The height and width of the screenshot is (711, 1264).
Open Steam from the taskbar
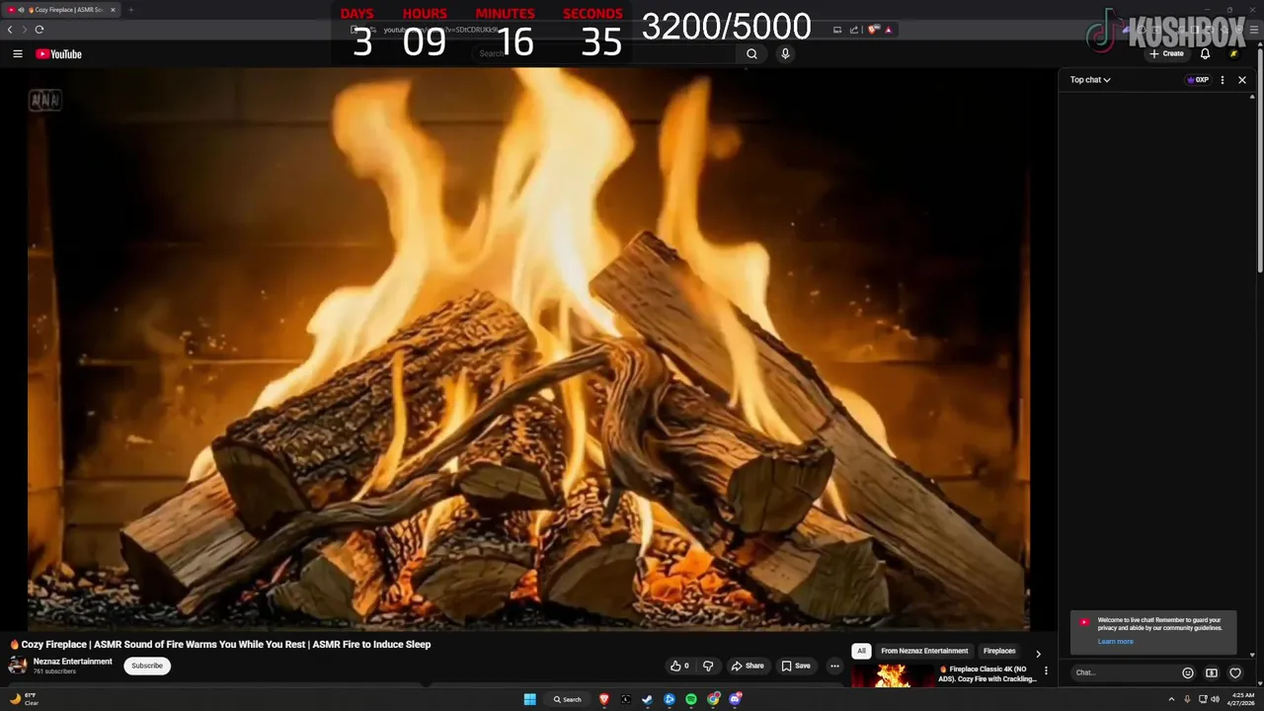coord(648,699)
